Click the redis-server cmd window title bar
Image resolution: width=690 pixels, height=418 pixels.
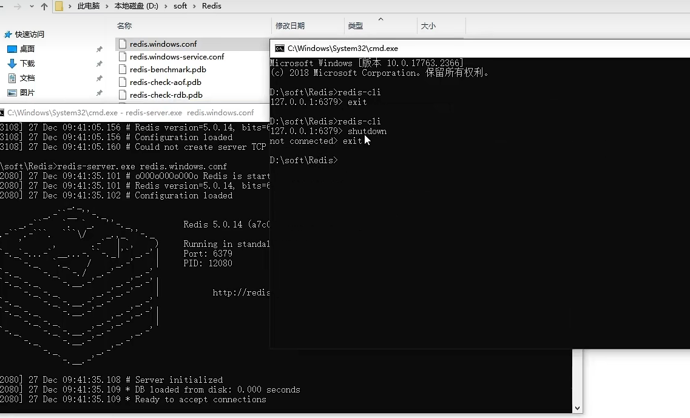pos(134,113)
